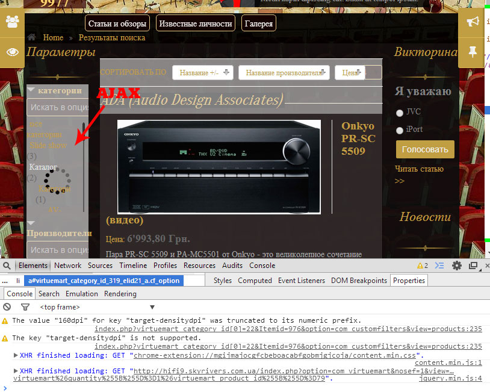Click the megaphone announcements icon

(473, 22)
